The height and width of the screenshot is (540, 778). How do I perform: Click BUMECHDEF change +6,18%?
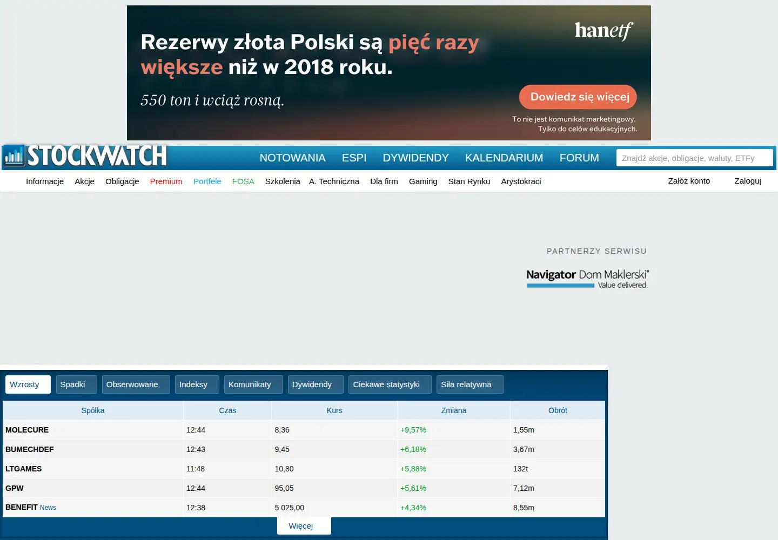point(413,449)
